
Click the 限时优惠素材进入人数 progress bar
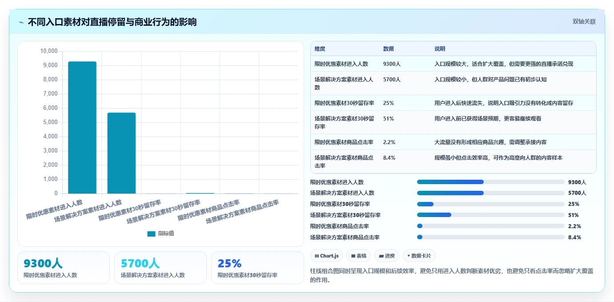tap(491, 182)
